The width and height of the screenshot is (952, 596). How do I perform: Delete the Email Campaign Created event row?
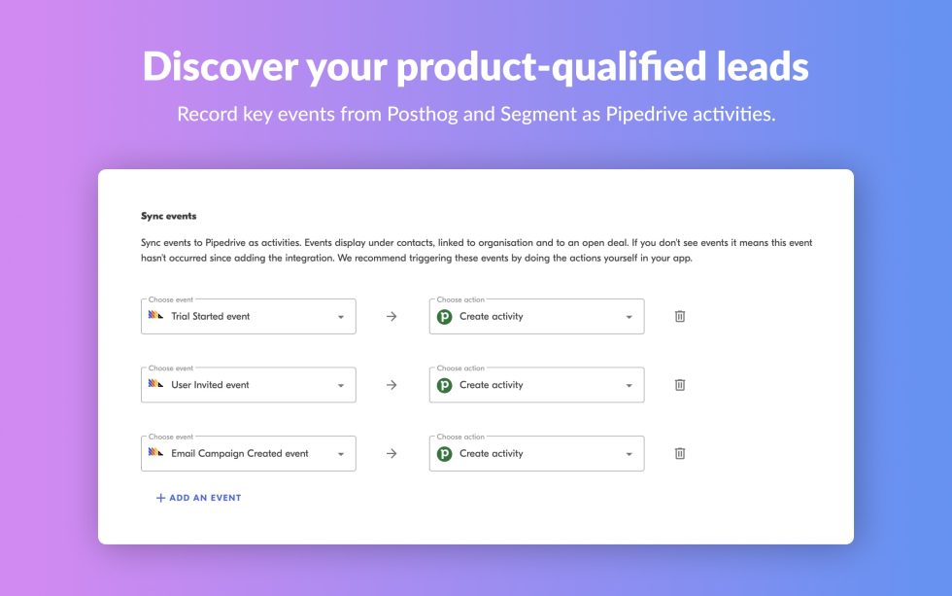(679, 454)
